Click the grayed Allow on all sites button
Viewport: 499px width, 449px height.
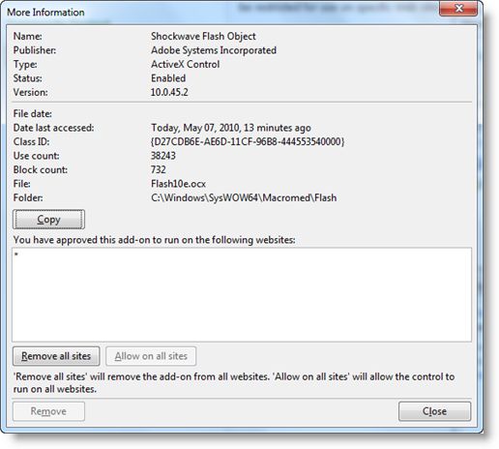[x=151, y=356]
